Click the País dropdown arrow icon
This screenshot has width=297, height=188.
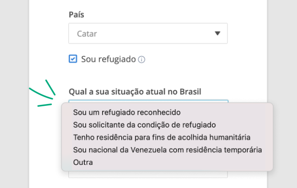218,33
